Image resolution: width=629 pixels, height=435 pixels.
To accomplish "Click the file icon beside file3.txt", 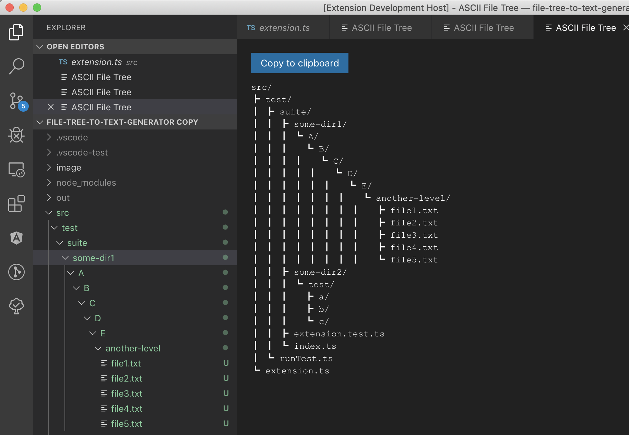I will pyautogui.click(x=104, y=394).
